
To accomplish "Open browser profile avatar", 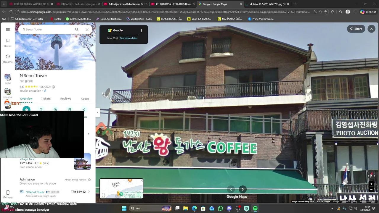I will 348,12.
